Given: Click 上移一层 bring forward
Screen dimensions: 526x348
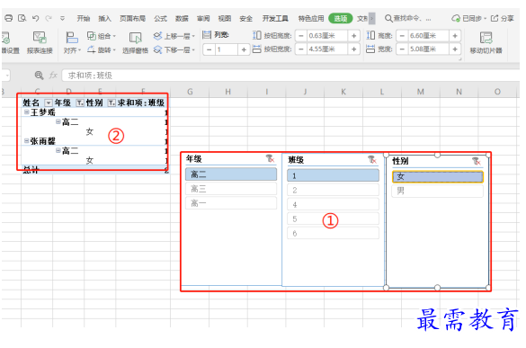Looking at the screenshot, I should point(174,36).
